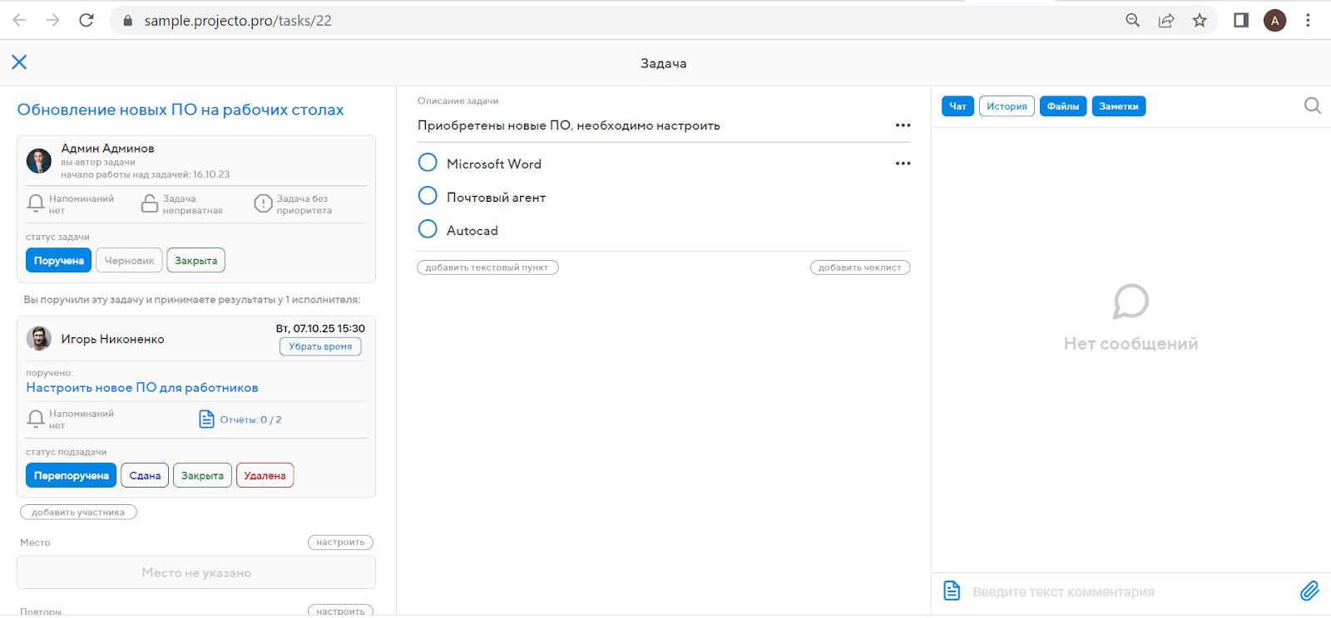Check the Autocad checklist item
This screenshot has width=1331, height=618.
(x=428, y=229)
